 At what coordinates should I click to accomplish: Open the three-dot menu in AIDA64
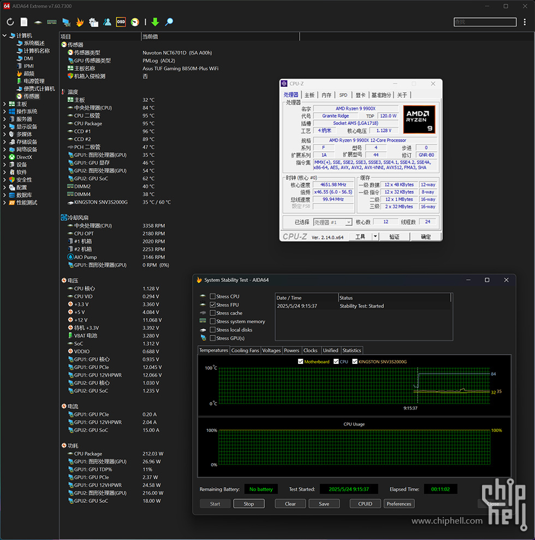[x=525, y=22]
